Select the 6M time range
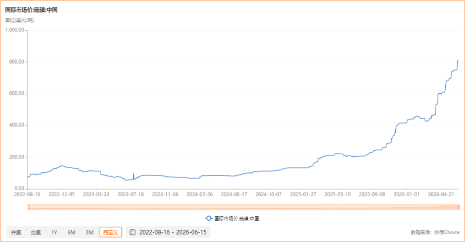Viewport: 465px width, 242px height. [71, 232]
